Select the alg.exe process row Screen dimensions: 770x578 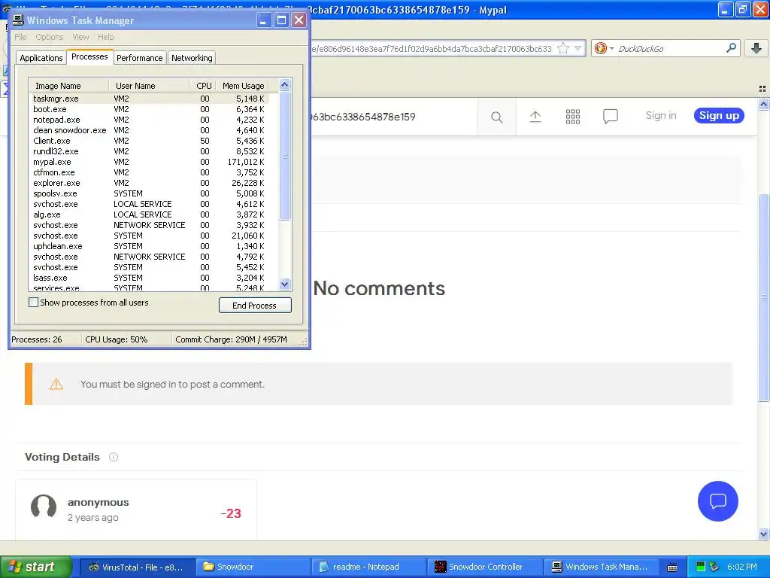[x=150, y=214]
